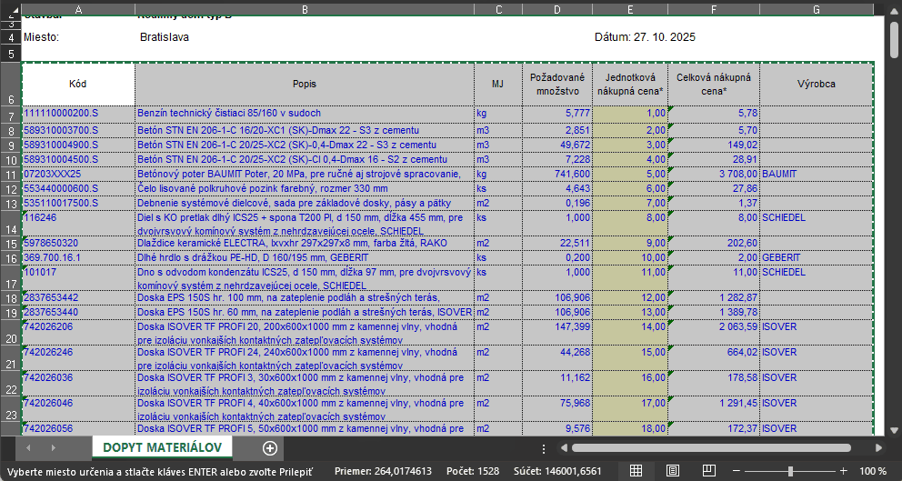Select the Výrobca header cell
This screenshot has height=481, width=902.
click(x=816, y=84)
